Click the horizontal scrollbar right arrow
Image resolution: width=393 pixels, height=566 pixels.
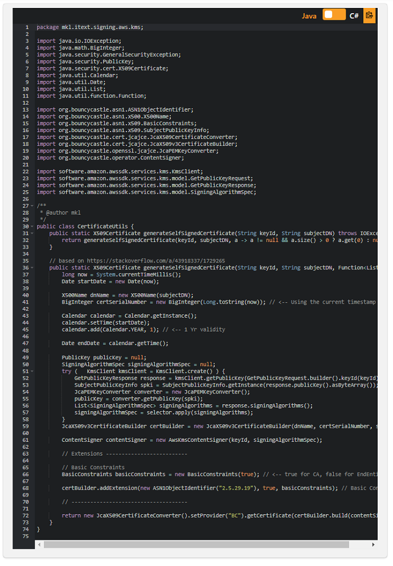point(373,544)
